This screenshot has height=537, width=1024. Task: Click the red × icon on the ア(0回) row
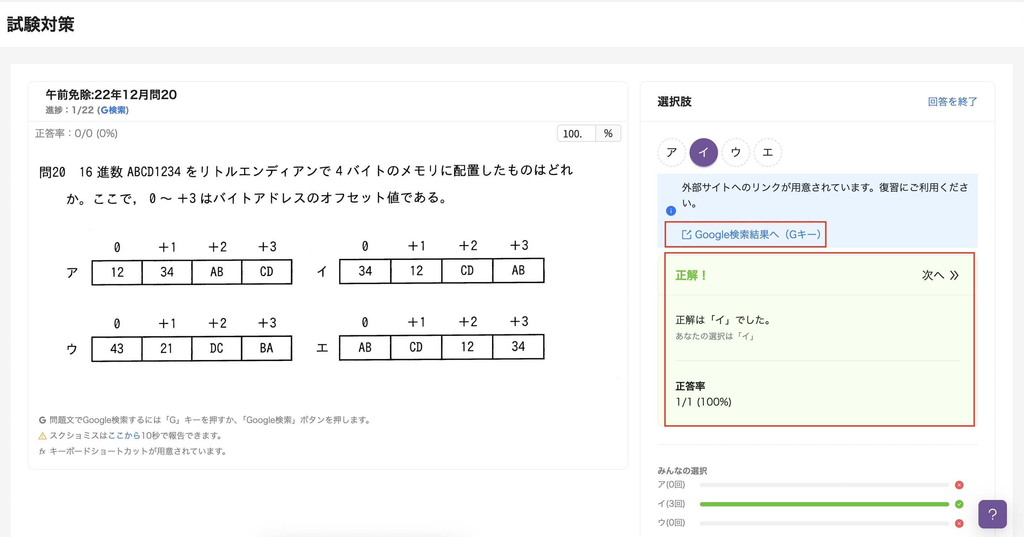960,485
